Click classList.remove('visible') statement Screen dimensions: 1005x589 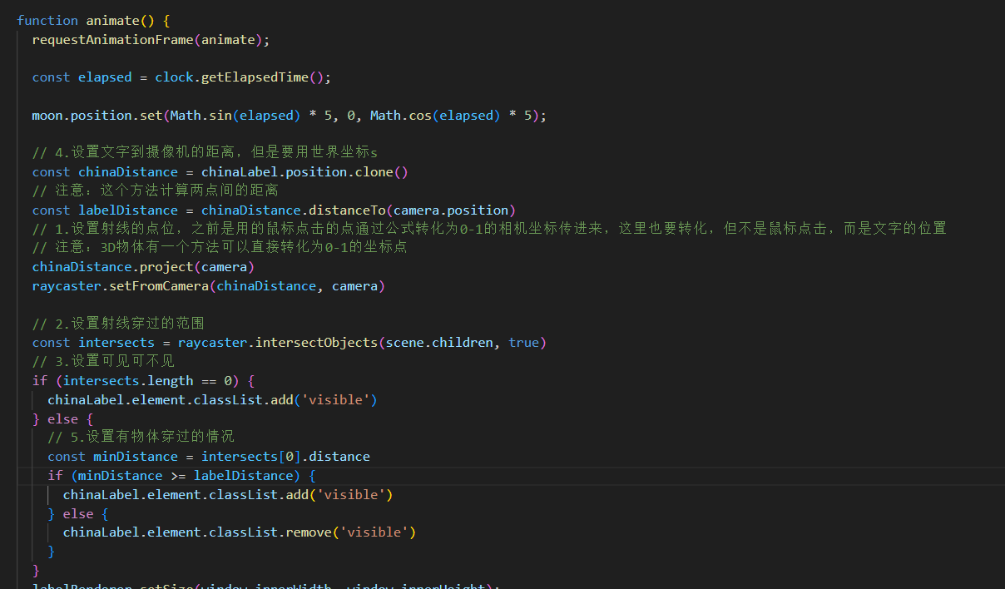[240, 532]
